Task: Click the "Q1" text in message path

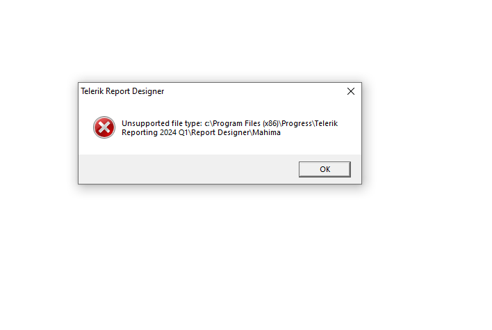Action: [x=183, y=132]
